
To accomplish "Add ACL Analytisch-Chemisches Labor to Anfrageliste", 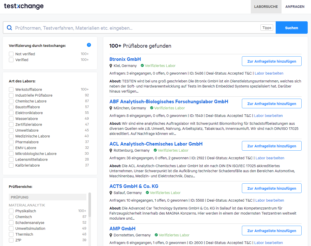I will point(272,146).
